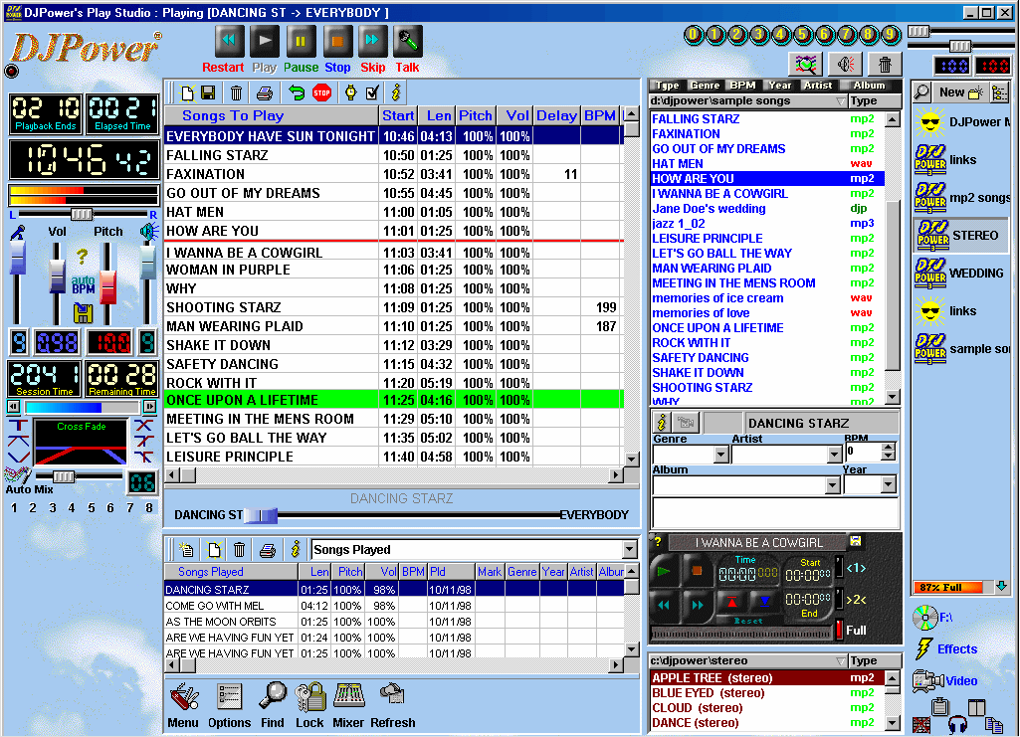Image resolution: width=1020 pixels, height=737 pixels.
Task: Select the Artist tab in library filter
Action: [818, 86]
